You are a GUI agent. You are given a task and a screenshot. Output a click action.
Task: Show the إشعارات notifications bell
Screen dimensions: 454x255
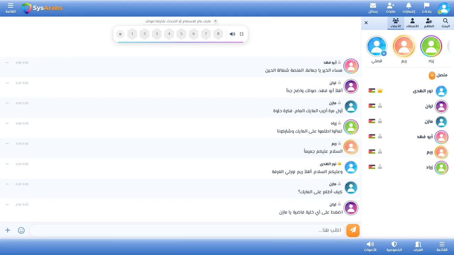[x=409, y=8]
